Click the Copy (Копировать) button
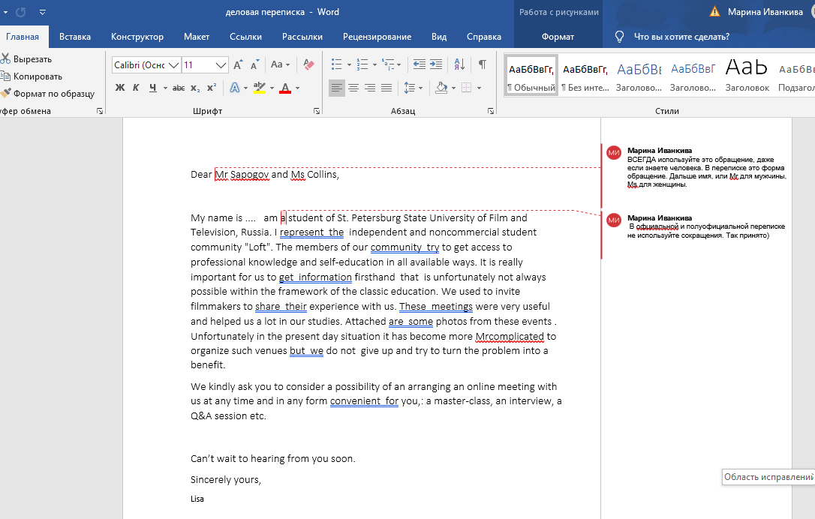Screen dimensions: 815x519 tap(32, 76)
